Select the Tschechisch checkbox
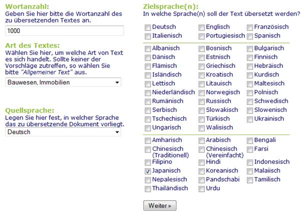 click(148, 119)
